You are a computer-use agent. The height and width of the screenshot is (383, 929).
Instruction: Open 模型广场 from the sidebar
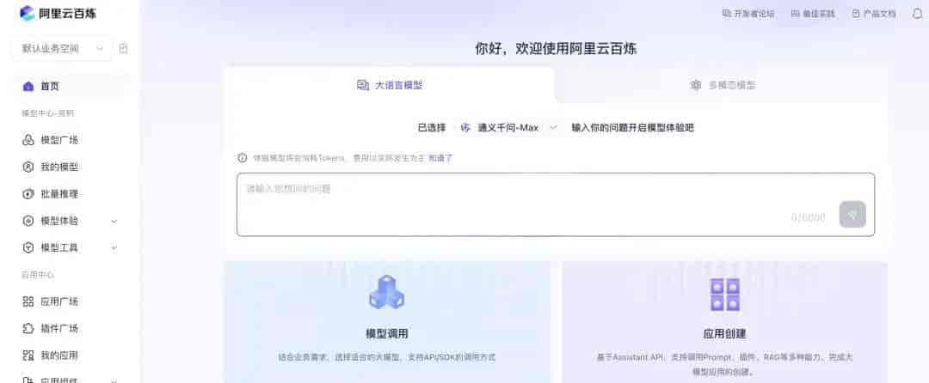[59, 140]
